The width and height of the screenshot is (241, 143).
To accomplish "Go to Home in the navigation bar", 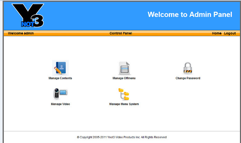I will click(x=216, y=33).
